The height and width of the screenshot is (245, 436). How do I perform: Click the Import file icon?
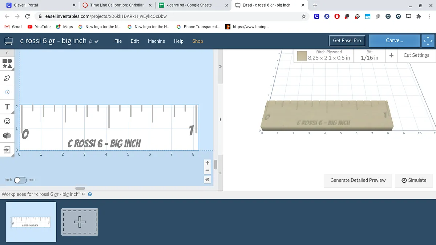(7, 150)
